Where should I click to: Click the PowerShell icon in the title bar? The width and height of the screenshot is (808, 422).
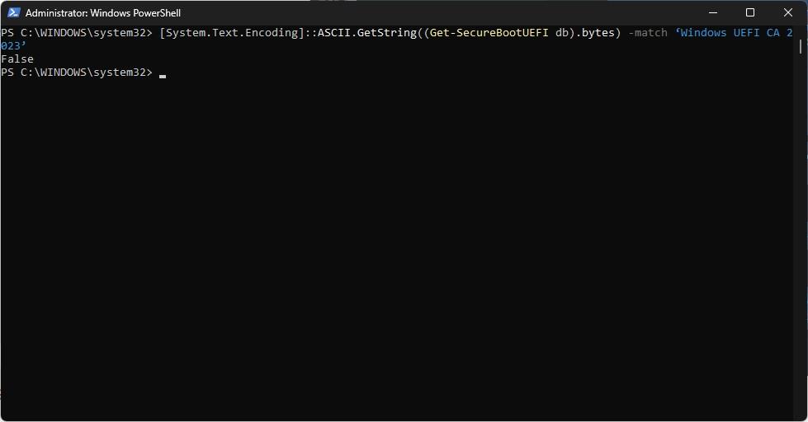tap(14, 12)
